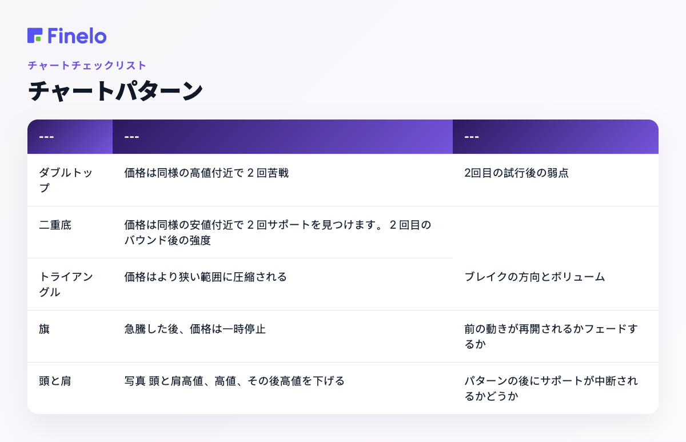Click the 価格は同様の高値付近で 2 回苦戦 cell
The image size is (686, 442).
tap(282, 180)
